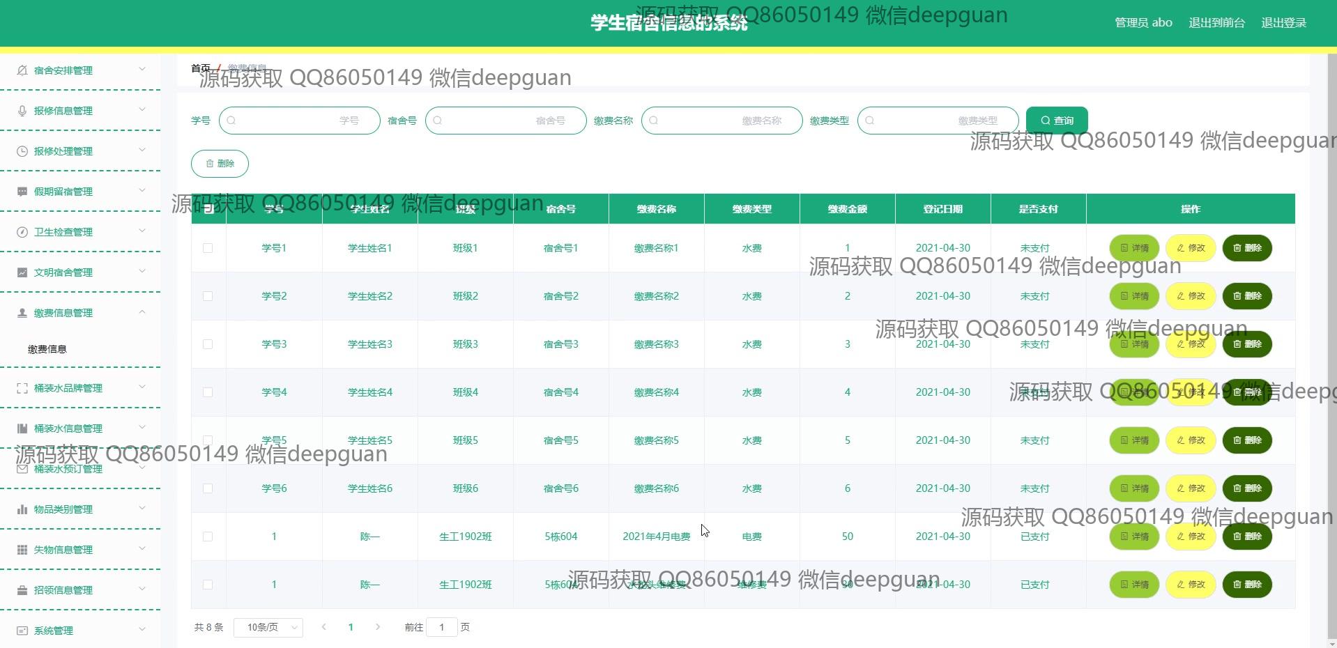The image size is (1337, 648).
Task: Click the icon beside 系统管理
Action: click(22, 631)
